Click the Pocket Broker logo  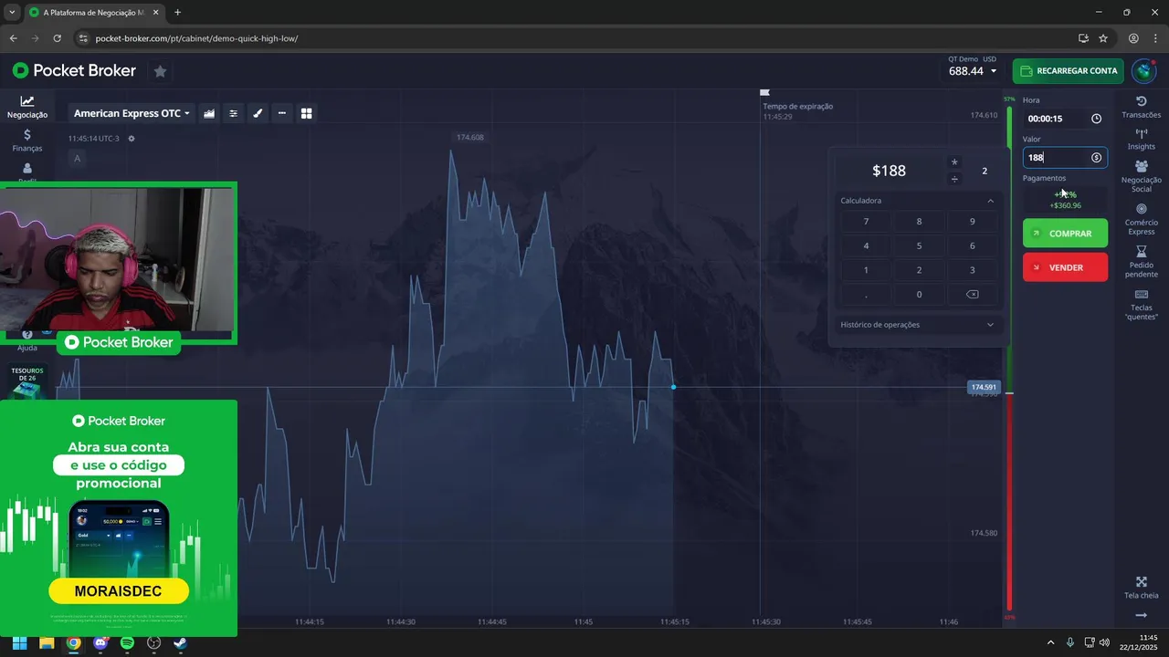(x=74, y=71)
